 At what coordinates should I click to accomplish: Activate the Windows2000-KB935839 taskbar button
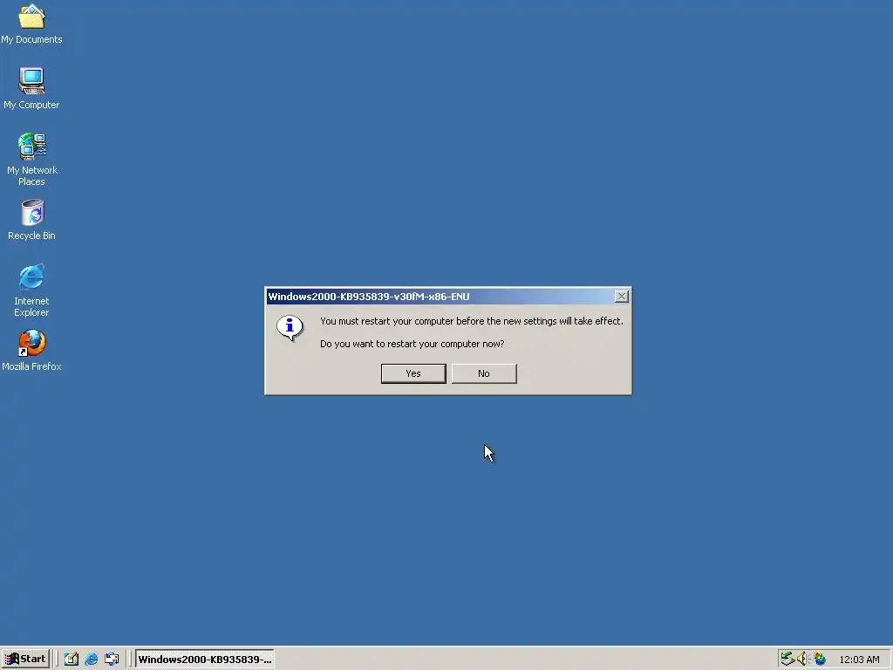pos(204,660)
